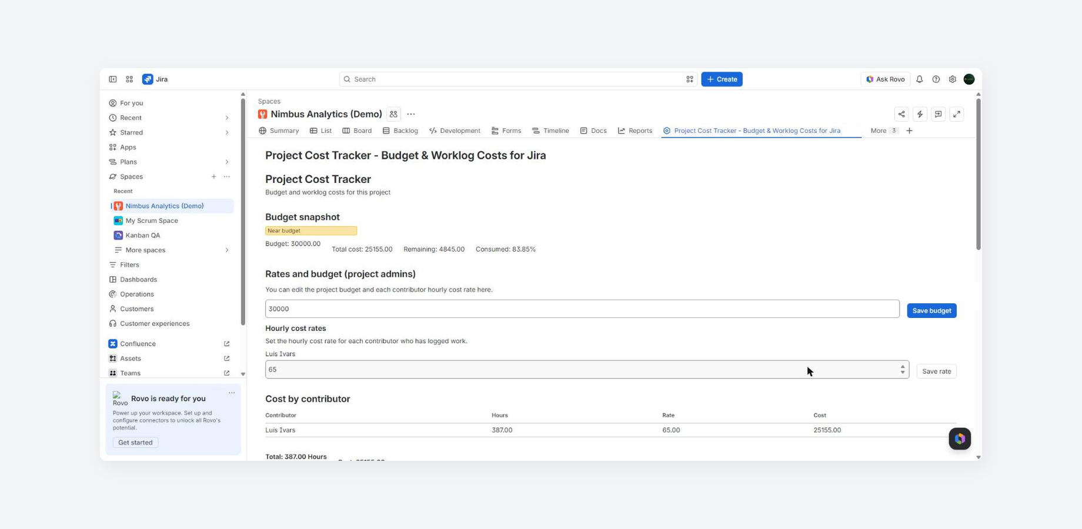
Task: Click Get started in Rovo card
Action: (135, 443)
